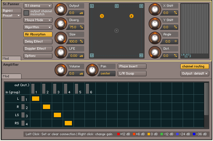Click the surround output level meter display
Viewport: 213px width, 141px height.
point(195,31)
